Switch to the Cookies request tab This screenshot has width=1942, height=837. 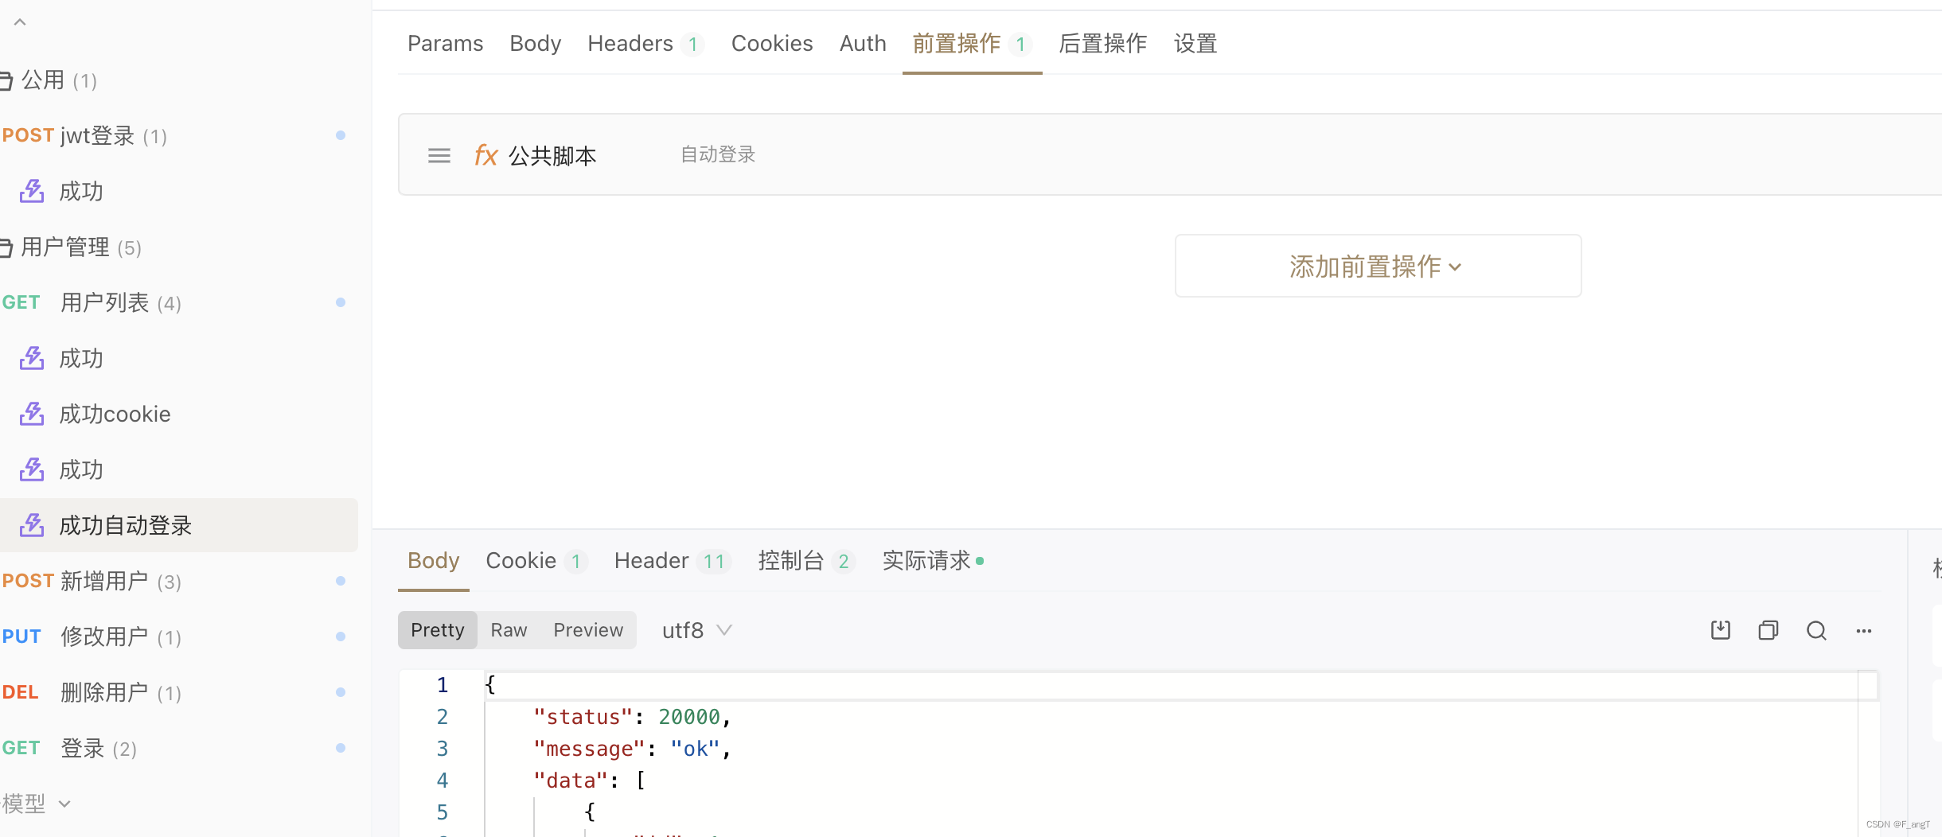771,43
